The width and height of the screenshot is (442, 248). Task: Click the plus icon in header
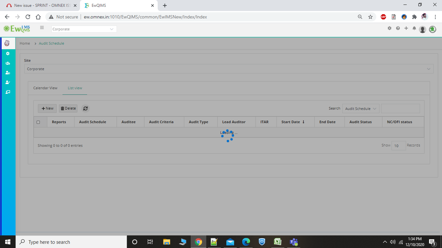[x=406, y=28]
